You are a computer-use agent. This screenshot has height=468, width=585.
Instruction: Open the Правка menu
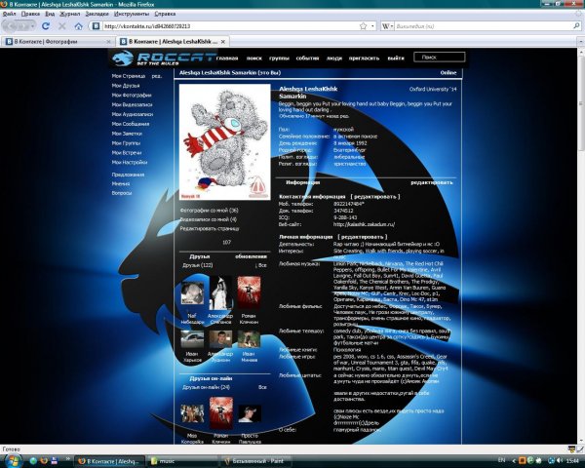(30, 14)
